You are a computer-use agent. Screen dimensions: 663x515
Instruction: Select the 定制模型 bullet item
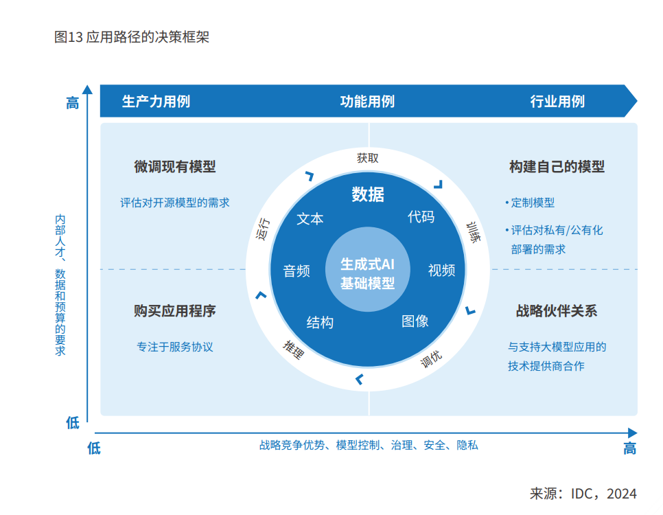[x=533, y=203]
